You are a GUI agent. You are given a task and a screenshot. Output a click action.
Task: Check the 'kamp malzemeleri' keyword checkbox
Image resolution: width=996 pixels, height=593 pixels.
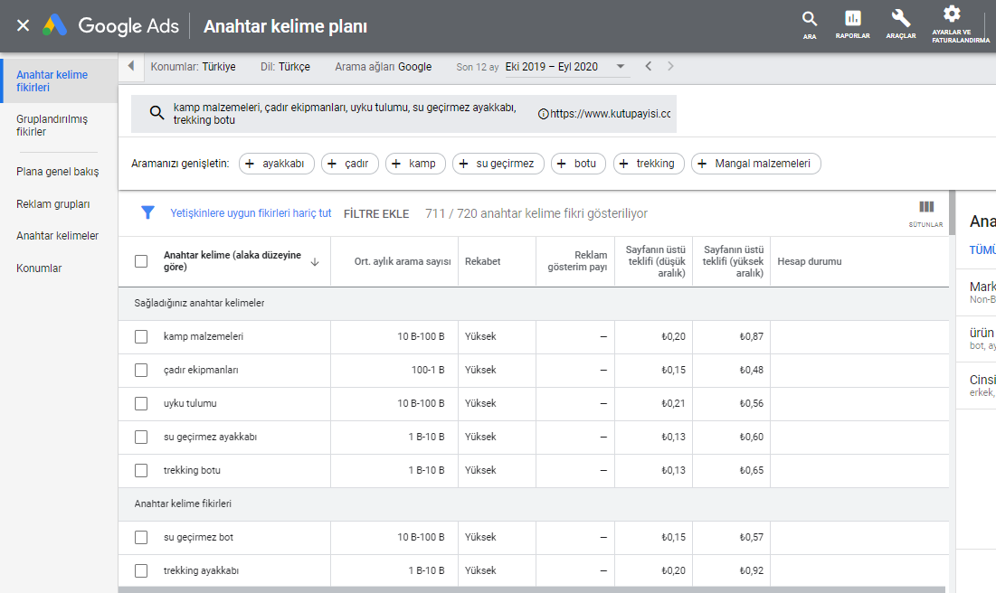pos(141,336)
